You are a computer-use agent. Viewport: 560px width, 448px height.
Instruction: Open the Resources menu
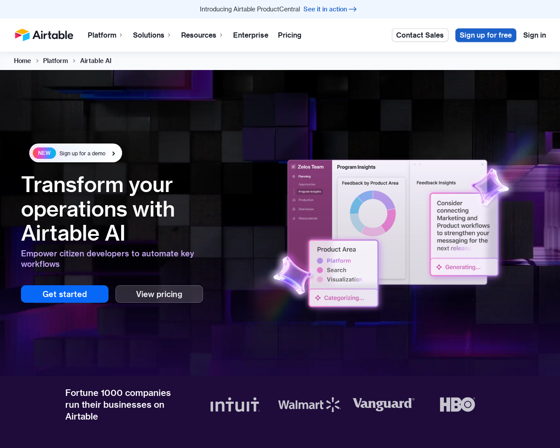[x=199, y=35]
